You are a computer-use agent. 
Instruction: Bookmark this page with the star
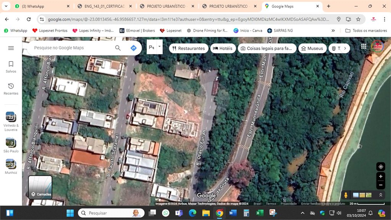pyautogui.click(x=358, y=19)
